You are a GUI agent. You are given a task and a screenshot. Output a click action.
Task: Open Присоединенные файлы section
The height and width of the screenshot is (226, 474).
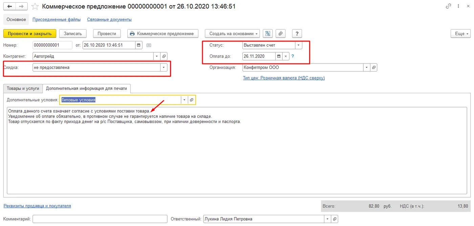[x=57, y=20]
